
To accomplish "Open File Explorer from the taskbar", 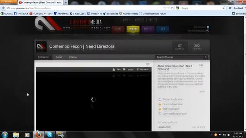I will pos(16,135).
